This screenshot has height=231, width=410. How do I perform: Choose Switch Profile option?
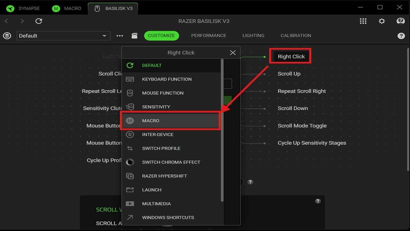171,148
